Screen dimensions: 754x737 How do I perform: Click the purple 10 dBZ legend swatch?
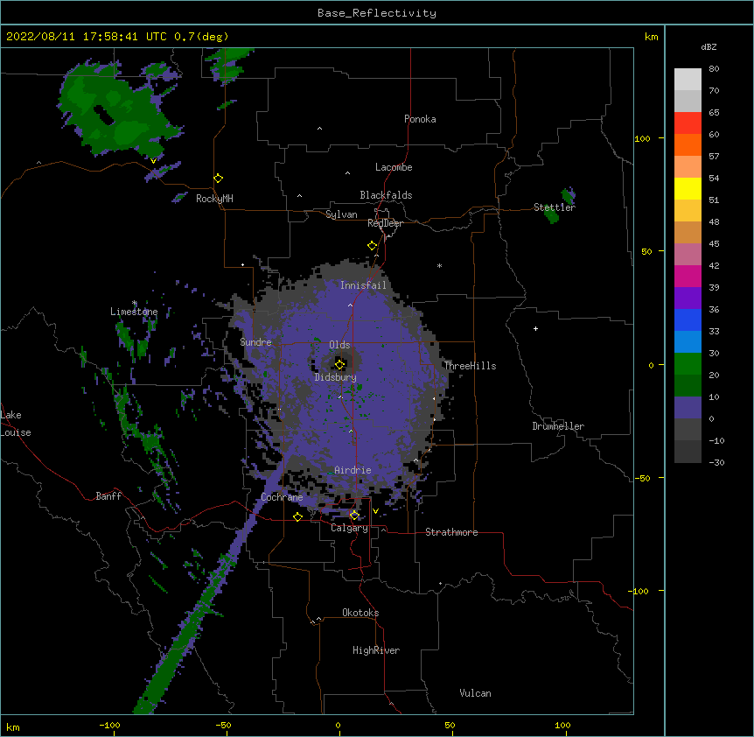tap(688, 408)
